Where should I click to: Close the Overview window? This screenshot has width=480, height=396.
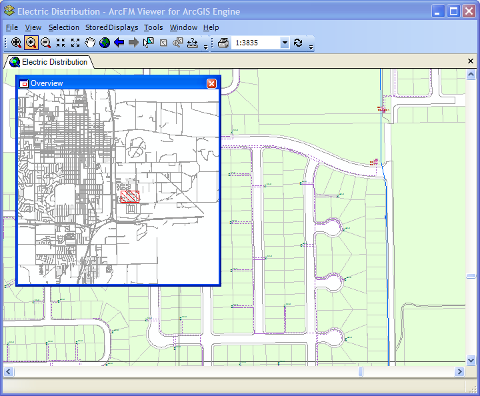pyautogui.click(x=211, y=83)
